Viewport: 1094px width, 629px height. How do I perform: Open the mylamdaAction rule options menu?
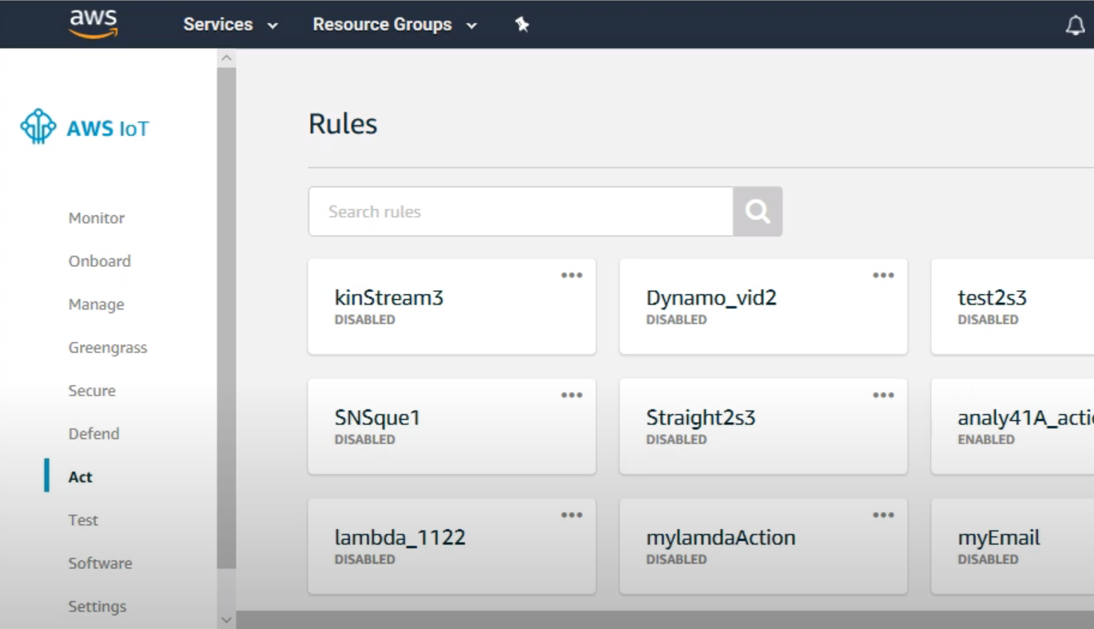pos(883,516)
